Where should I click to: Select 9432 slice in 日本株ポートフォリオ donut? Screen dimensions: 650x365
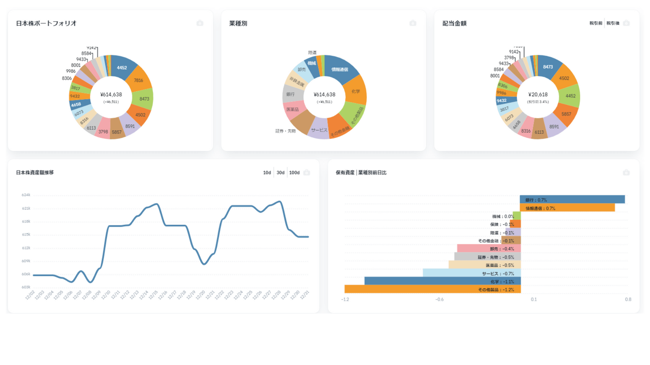click(x=76, y=96)
